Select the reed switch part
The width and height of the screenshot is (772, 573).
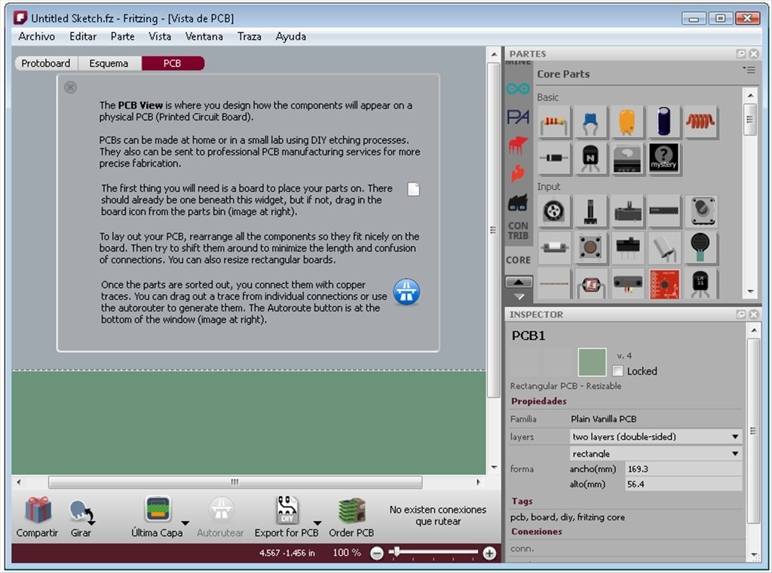[554, 247]
